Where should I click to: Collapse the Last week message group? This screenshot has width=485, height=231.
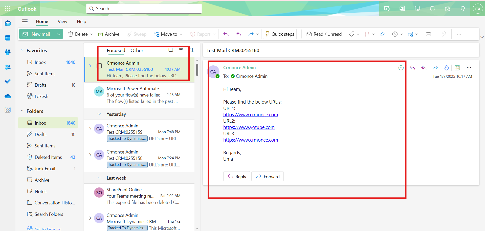99,178
